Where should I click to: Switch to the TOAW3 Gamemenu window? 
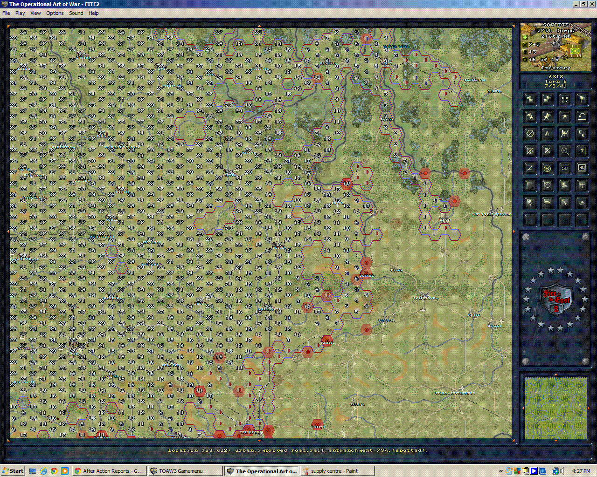[185, 471]
